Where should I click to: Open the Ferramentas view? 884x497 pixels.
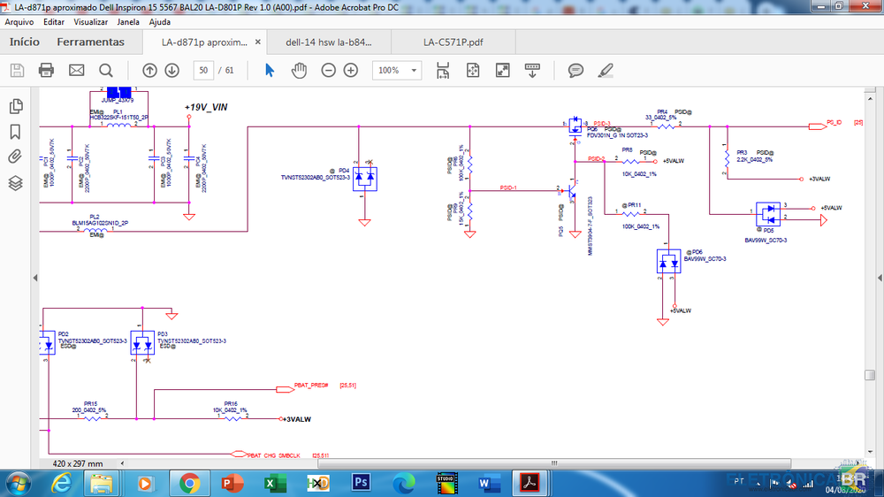(90, 42)
